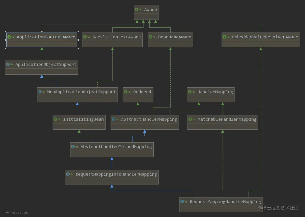Click the interface icon beside ApplicationContextAware

(9, 37)
